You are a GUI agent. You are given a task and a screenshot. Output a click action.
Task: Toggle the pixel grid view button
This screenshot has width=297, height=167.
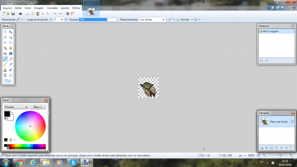coord(68,13)
